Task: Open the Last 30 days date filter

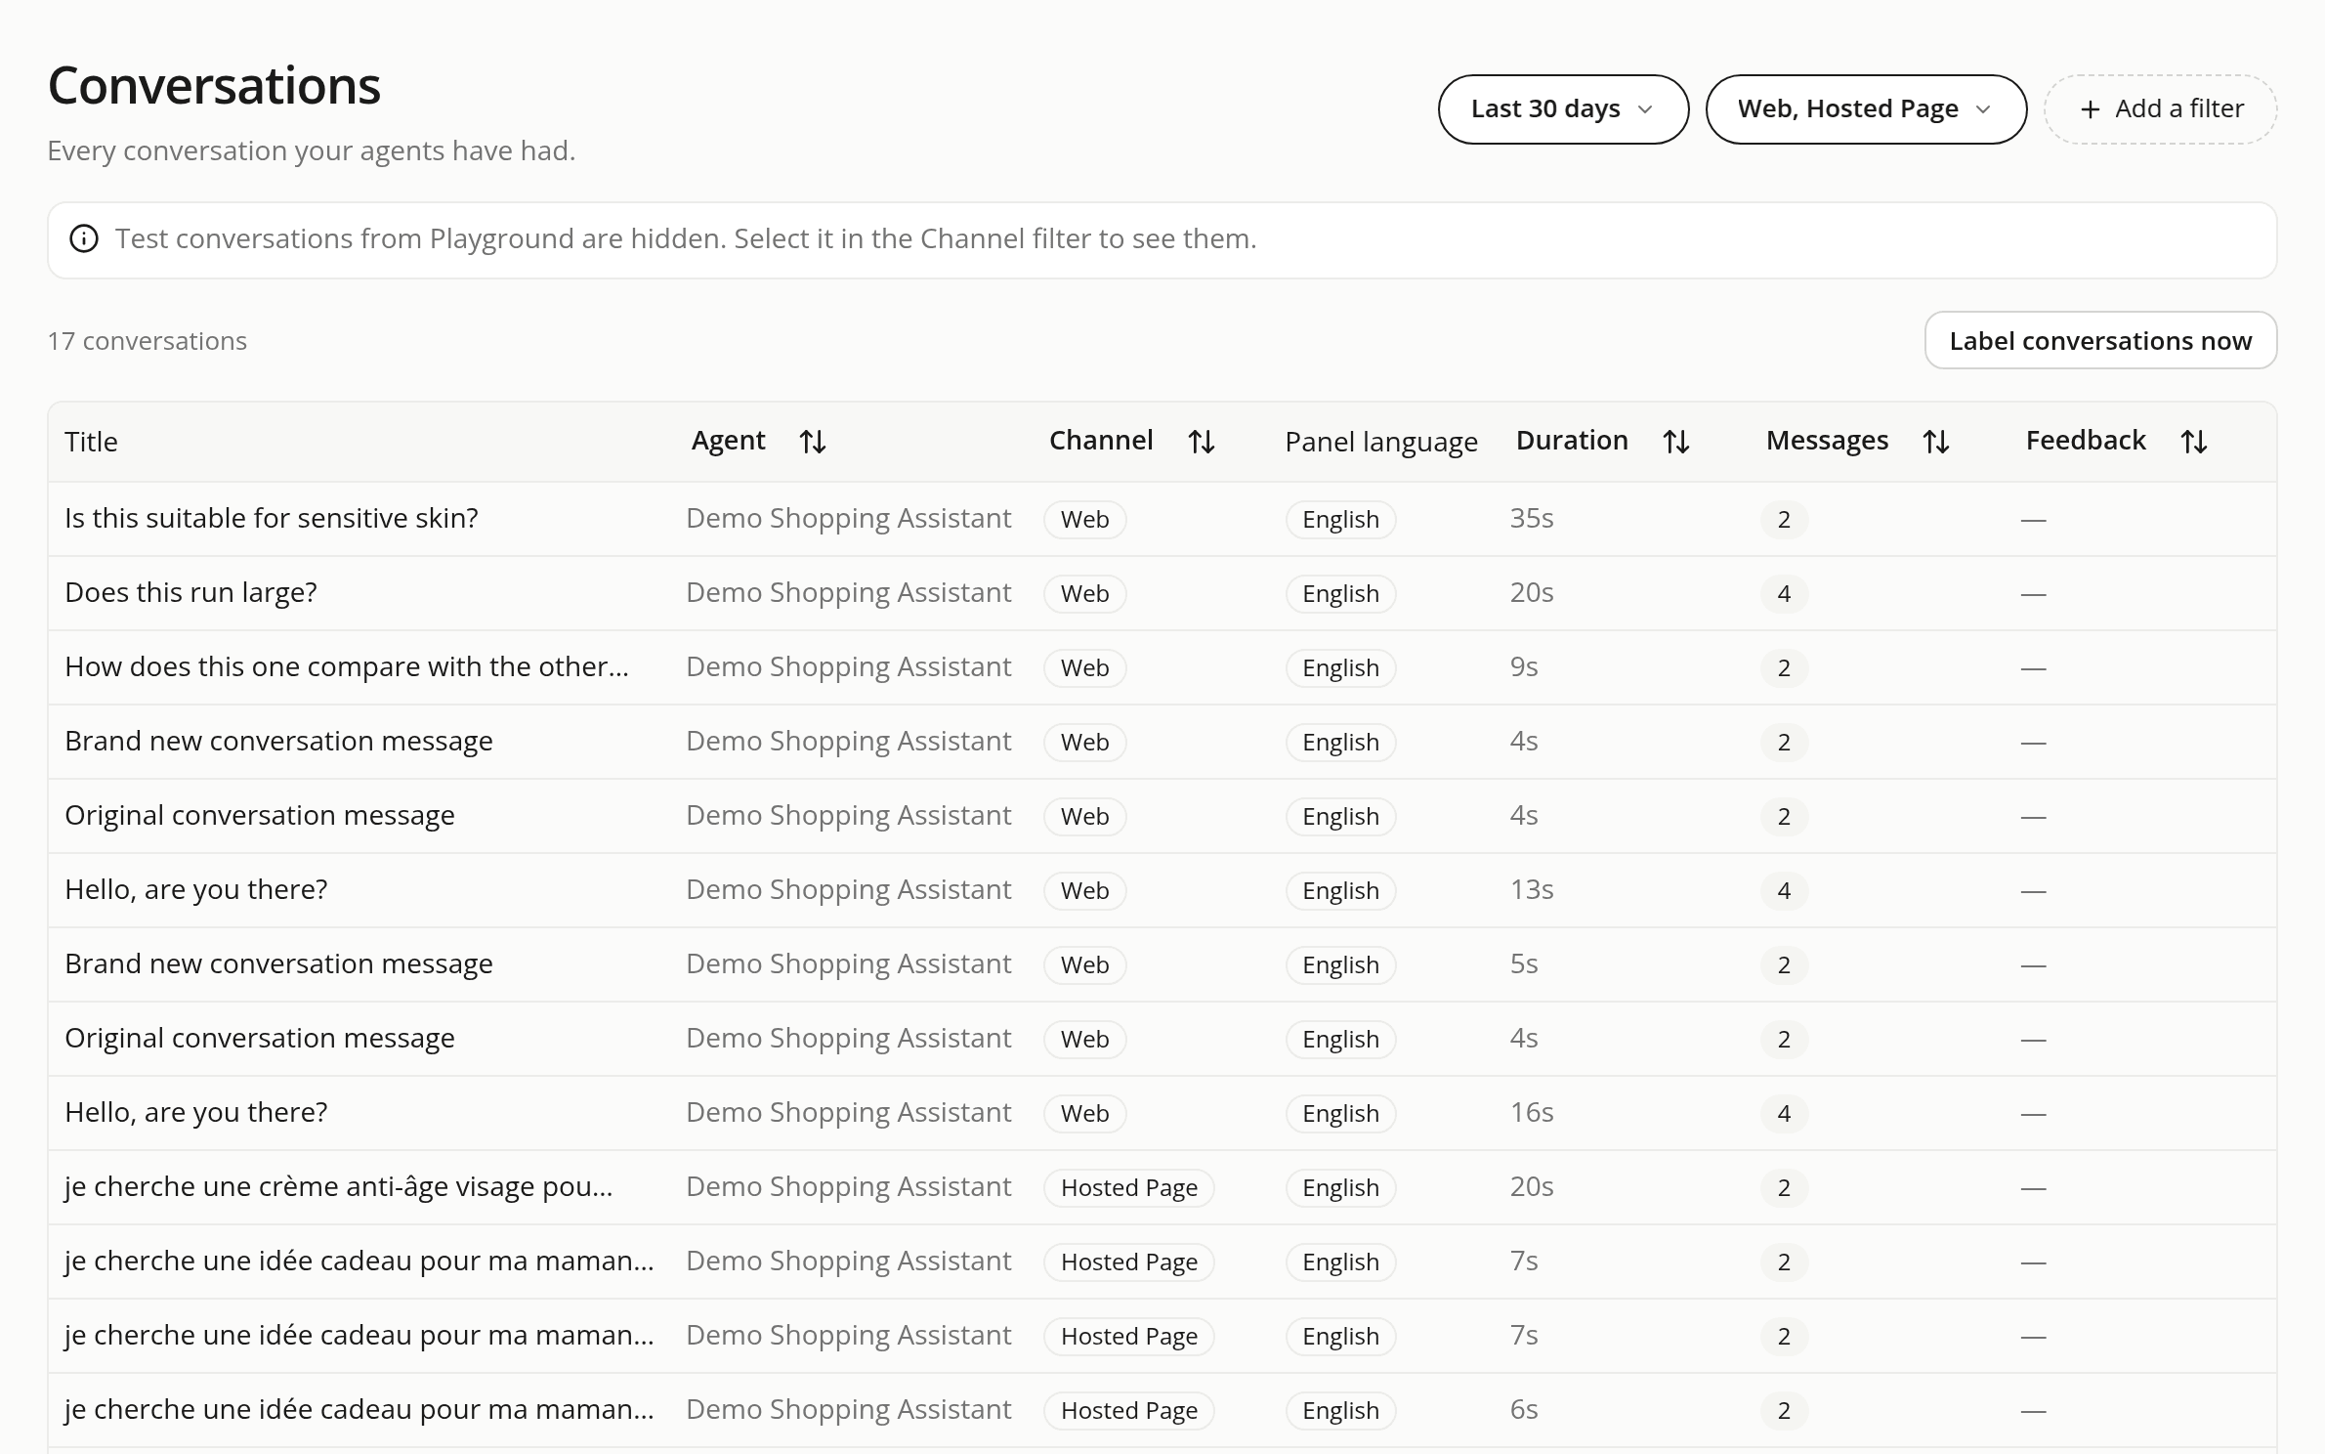Action: click(x=1563, y=109)
